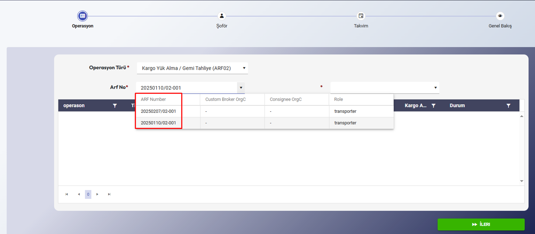Jump to the last grid page
This screenshot has width=535, height=234.
[109, 194]
